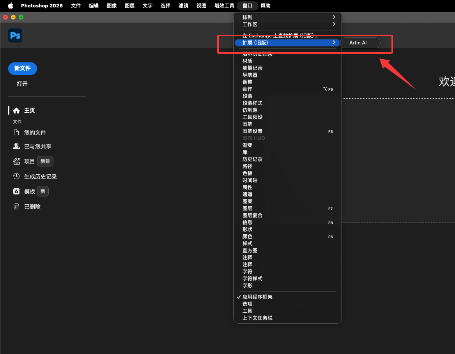Select 渐变 in the Window menu
This screenshot has width=455, height=354.
pyautogui.click(x=287, y=145)
